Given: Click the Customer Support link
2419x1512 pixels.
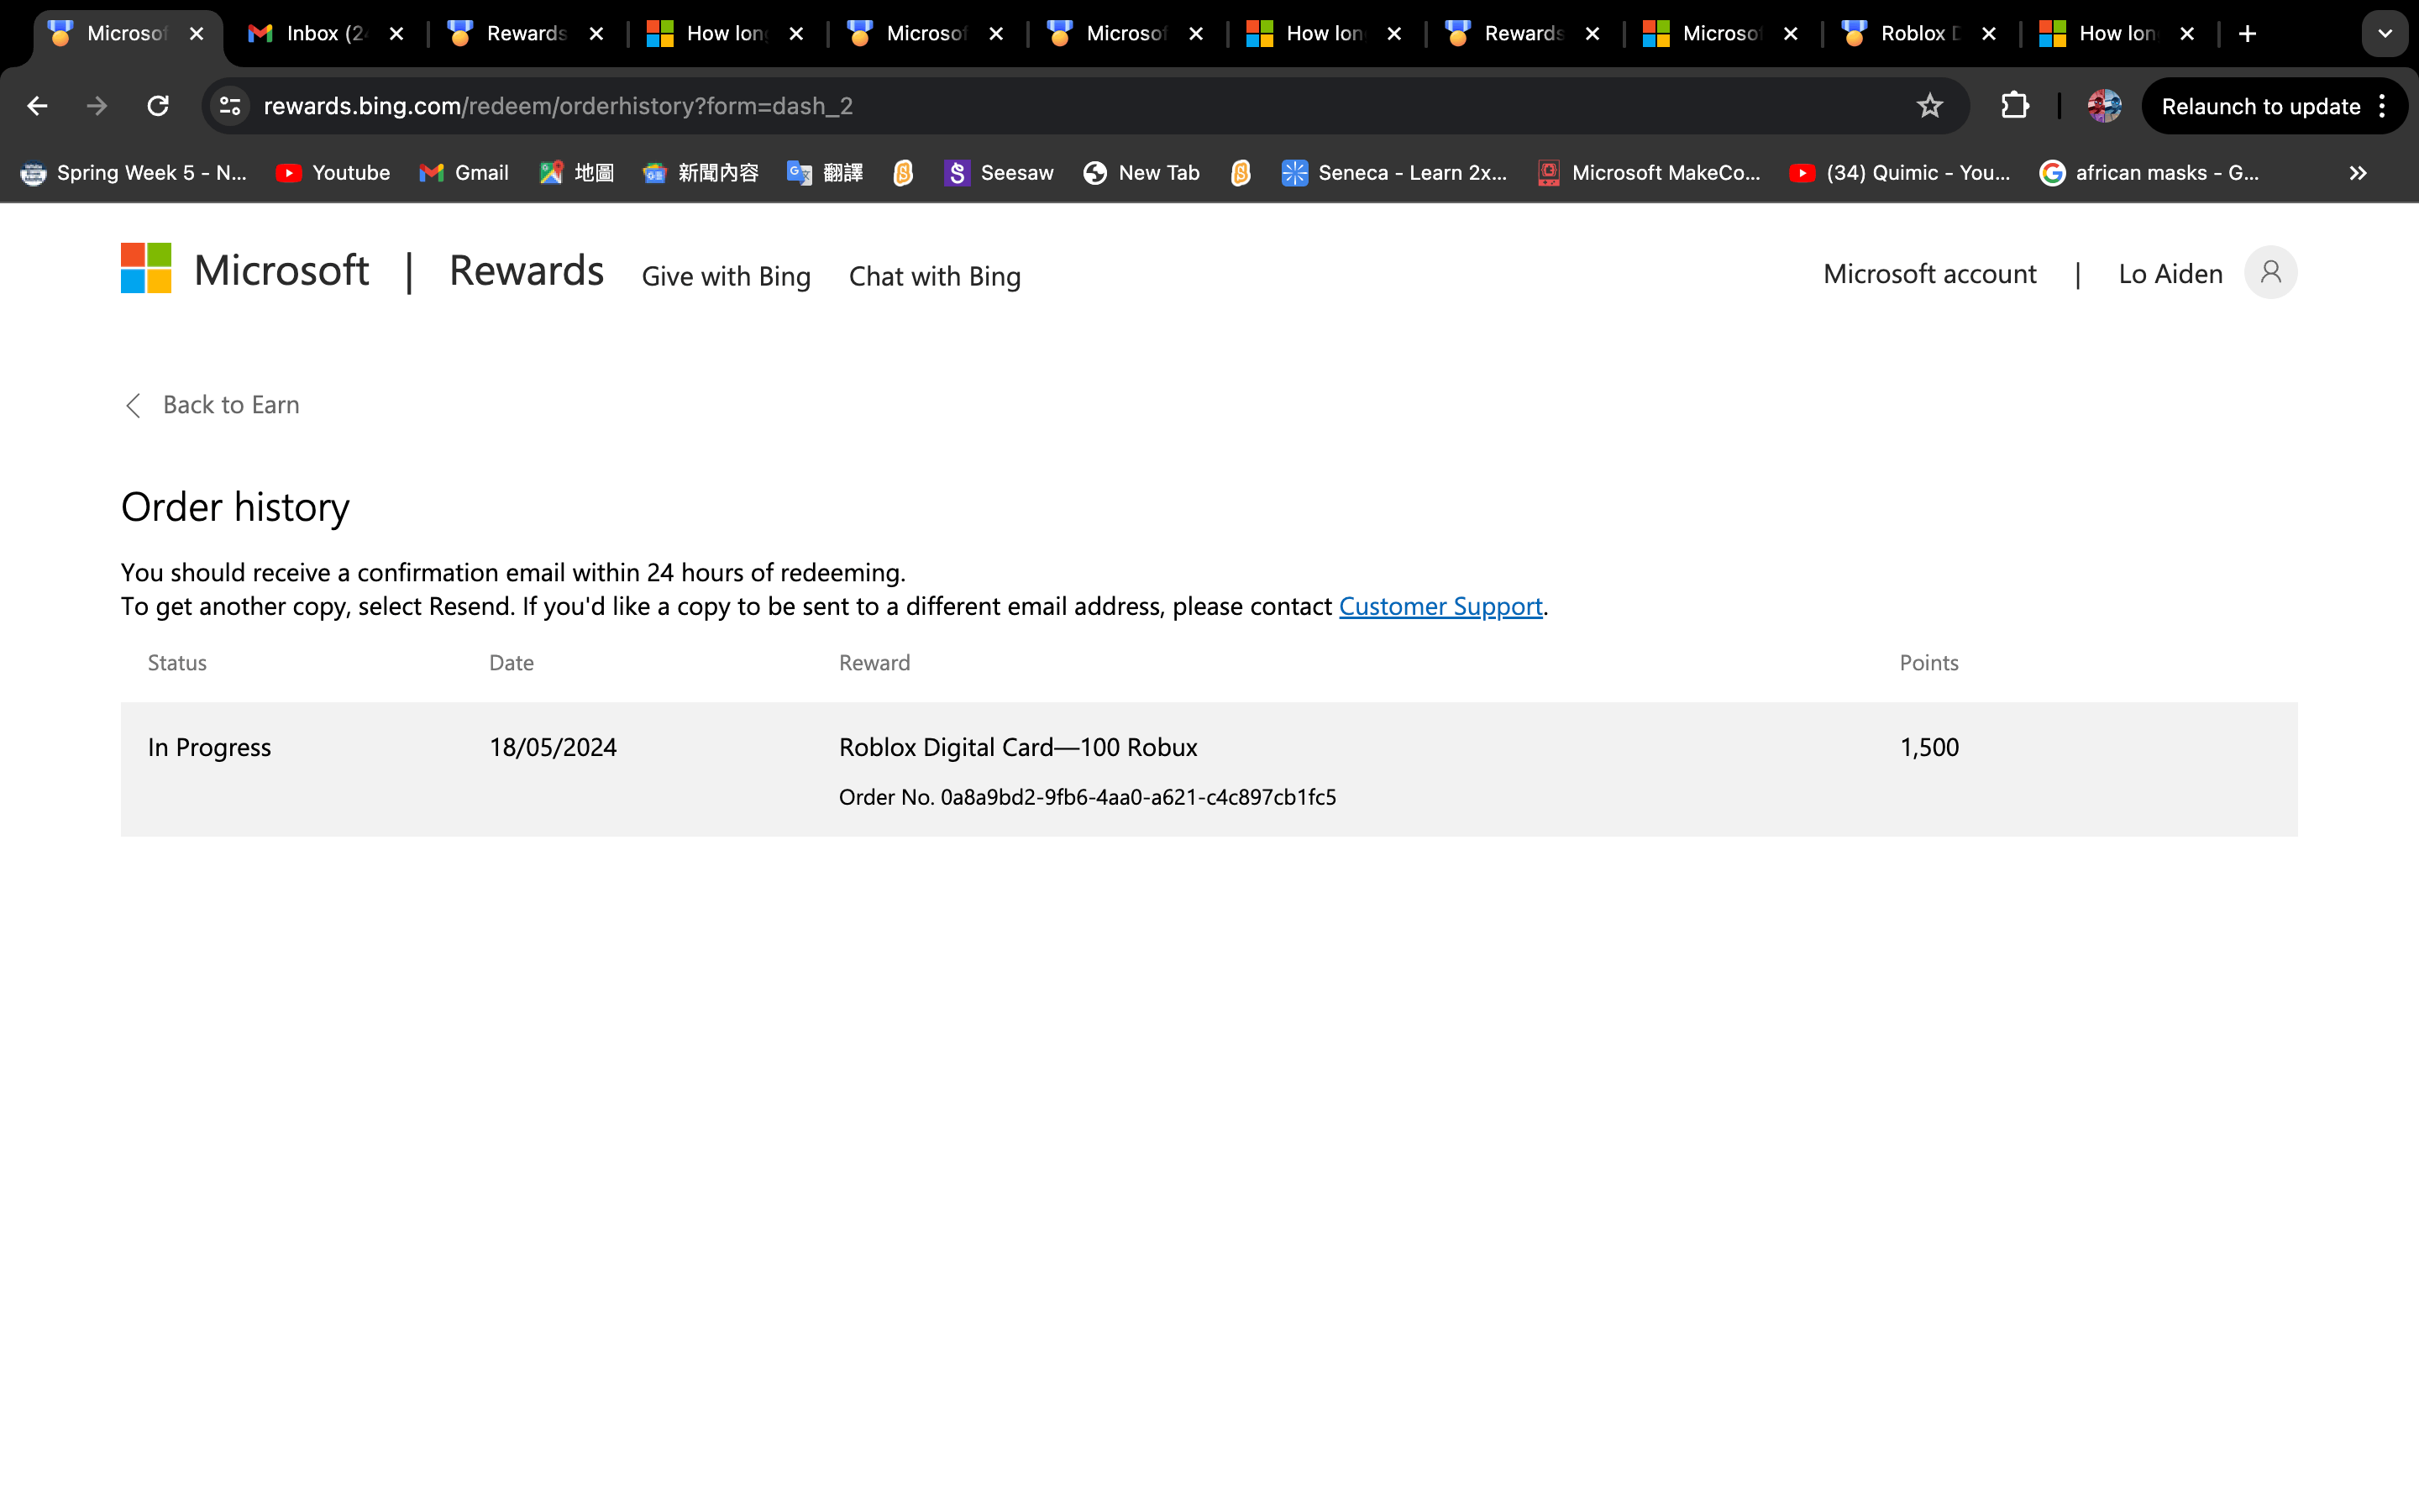Looking at the screenshot, I should click(x=1440, y=606).
